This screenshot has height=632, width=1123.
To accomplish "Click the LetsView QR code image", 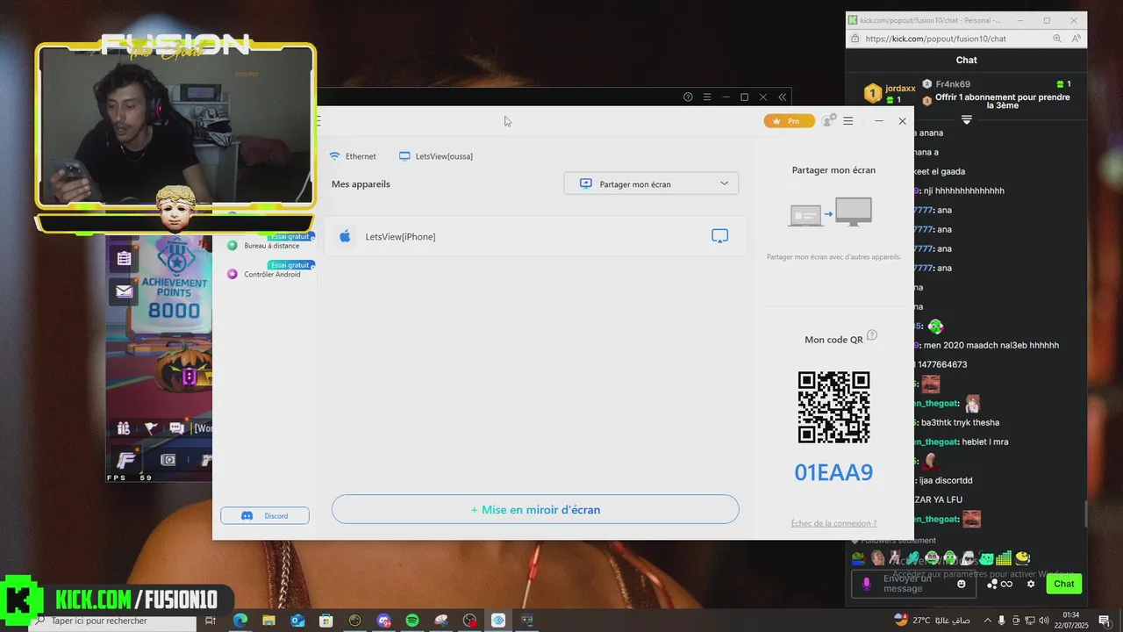I will click(x=833, y=407).
